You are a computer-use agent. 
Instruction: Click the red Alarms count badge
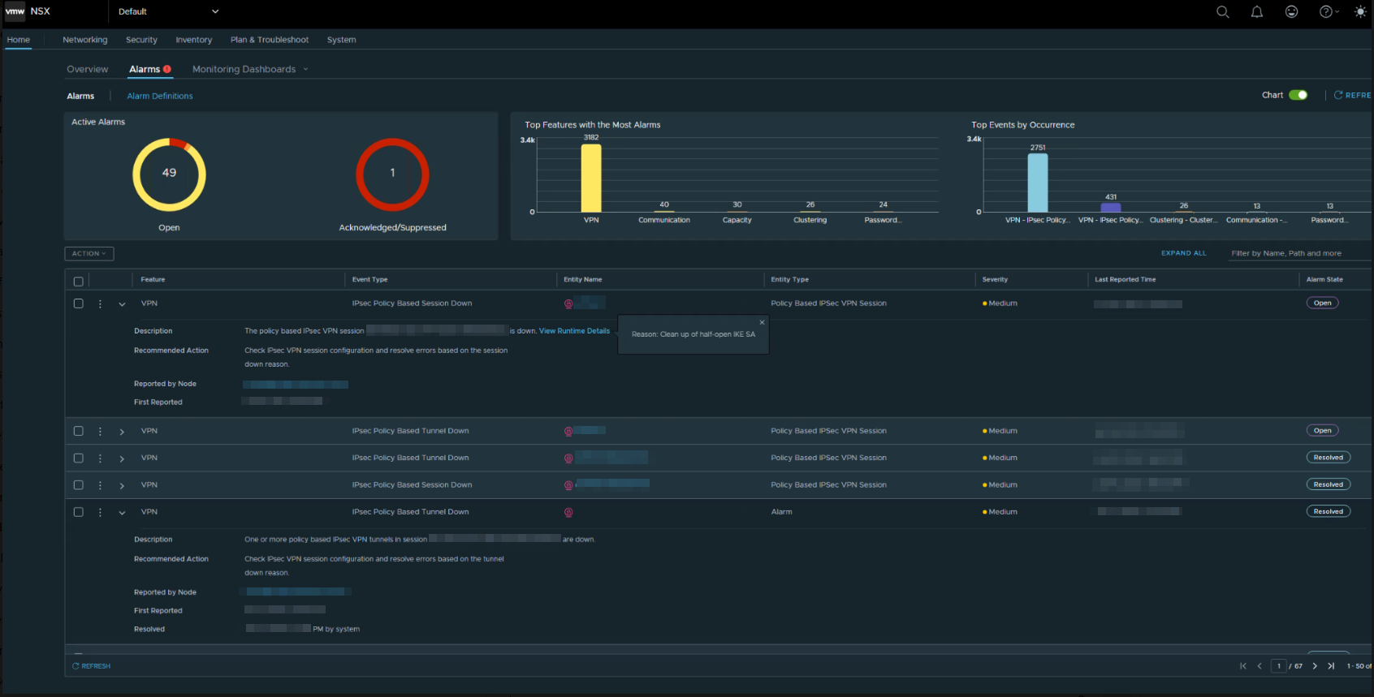point(167,69)
